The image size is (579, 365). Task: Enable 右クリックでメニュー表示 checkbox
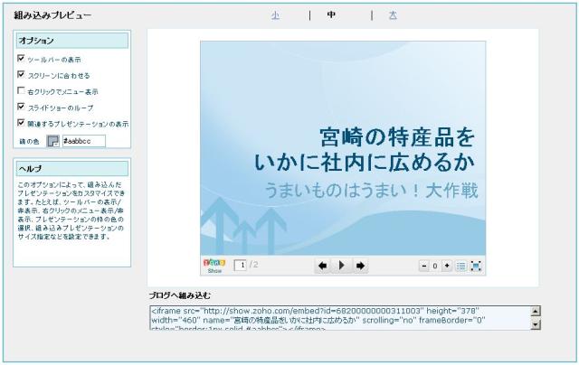pos(21,90)
